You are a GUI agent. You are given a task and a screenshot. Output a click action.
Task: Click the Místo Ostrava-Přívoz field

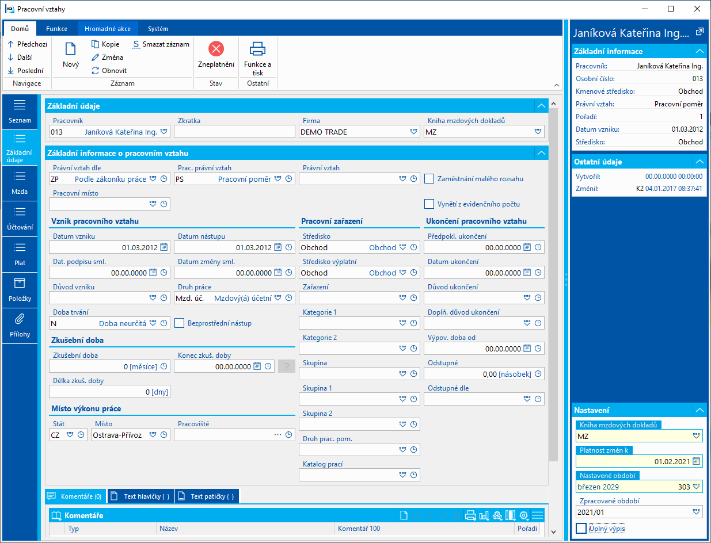(131, 435)
